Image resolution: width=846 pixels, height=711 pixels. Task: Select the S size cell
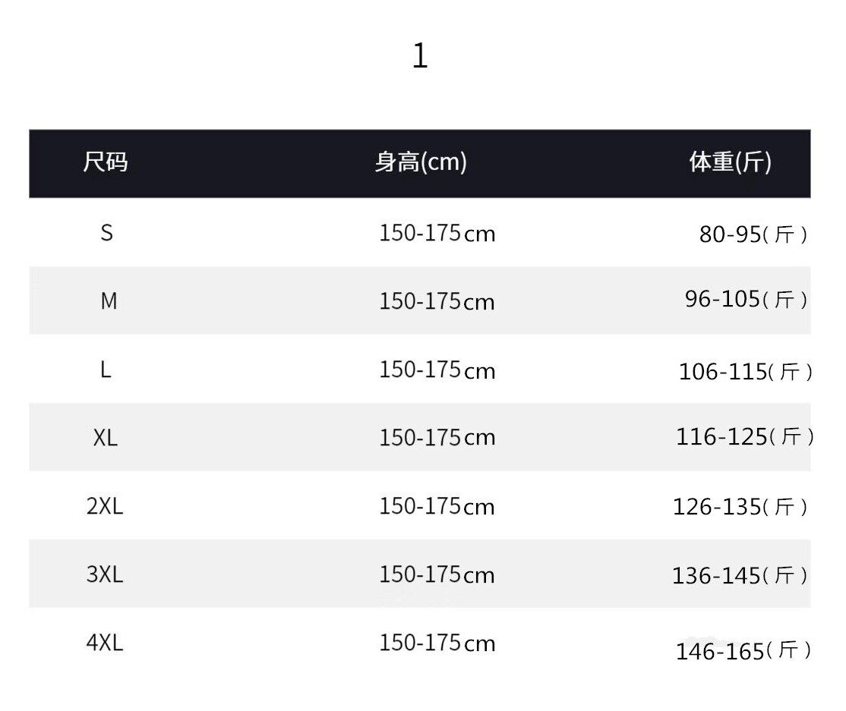(x=106, y=233)
